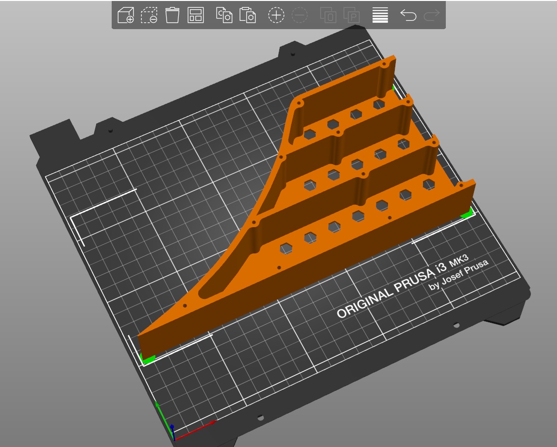Delete the selected object
The image size is (557, 447).
(149, 16)
